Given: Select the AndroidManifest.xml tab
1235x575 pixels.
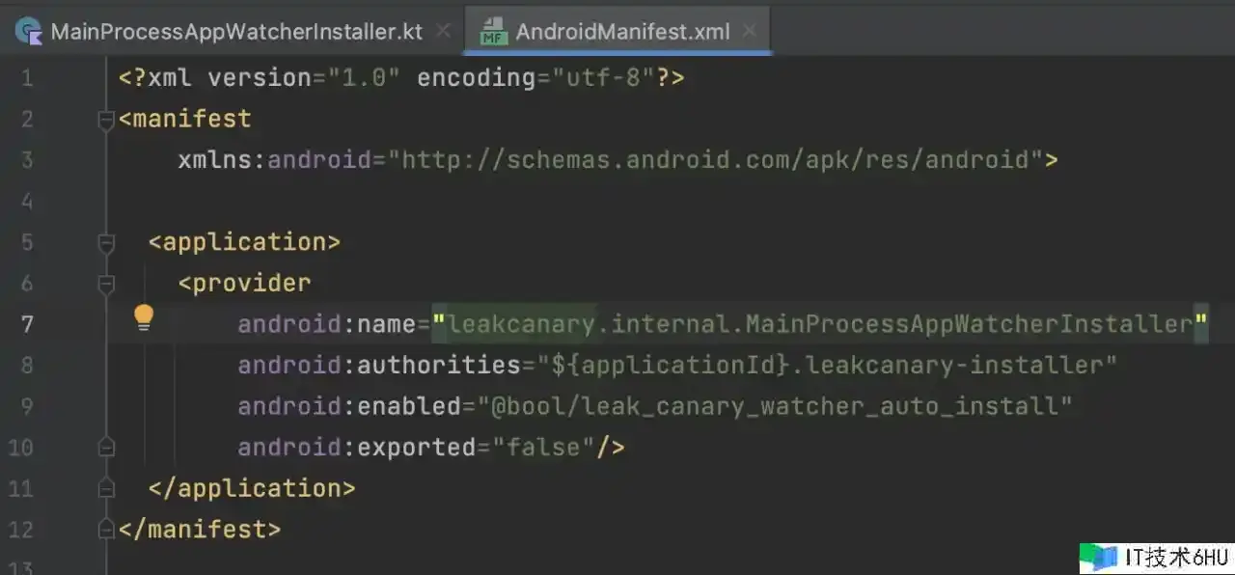Looking at the screenshot, I should (x=622, y=32).
